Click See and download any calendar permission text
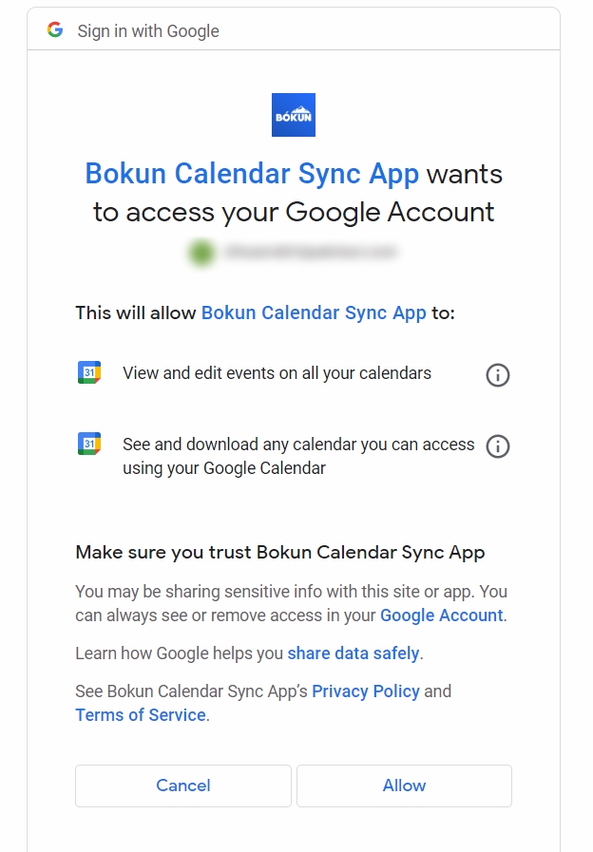The image size is (593, 852). coord(298,456)
